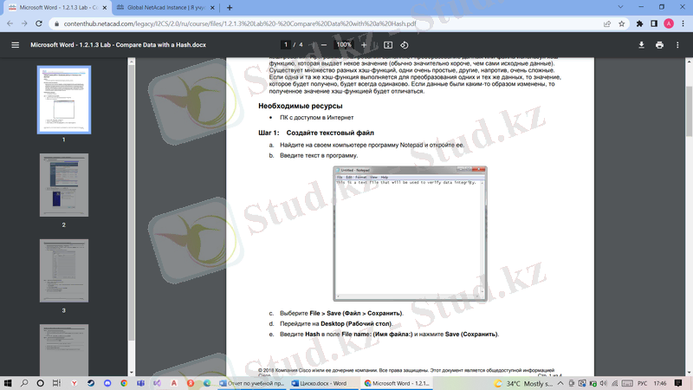Switch to 'Циско.docx - Word' taskbar window
The image size is (693, 390).
point(324,383)
